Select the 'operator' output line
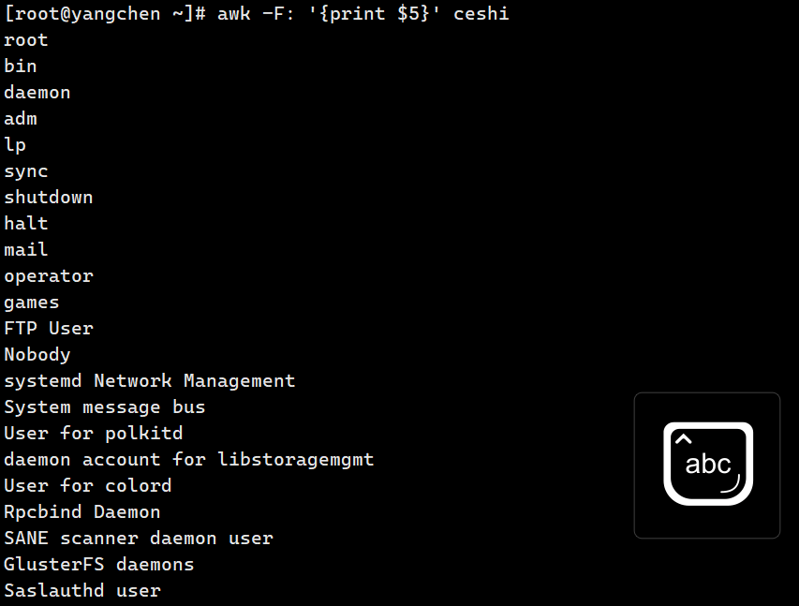Image resolution: width=799 pixels, height=606 pixels. point(49,276)
